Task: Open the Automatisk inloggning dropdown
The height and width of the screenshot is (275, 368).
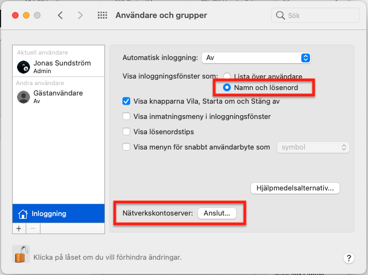Action: [256, 58]
